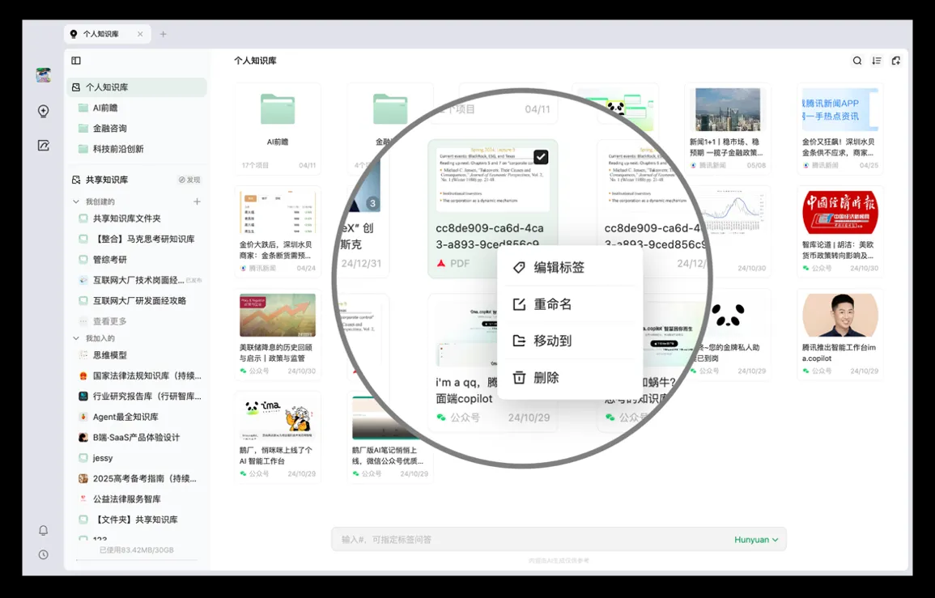Open the history clock icon
This screenshot has width=935, height=598.
(44, 555)
